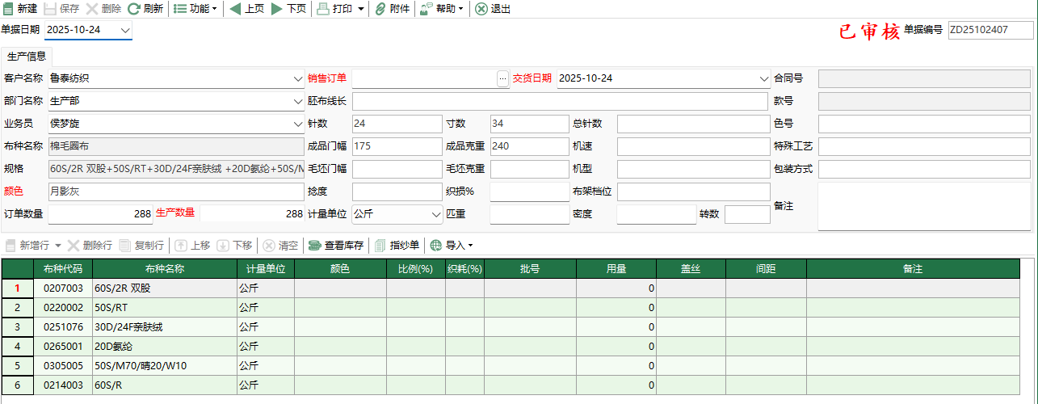The width and height of the screenshot is (1038, 404).
Task: Click the 转数 input field
Action: tap(747, 214)
